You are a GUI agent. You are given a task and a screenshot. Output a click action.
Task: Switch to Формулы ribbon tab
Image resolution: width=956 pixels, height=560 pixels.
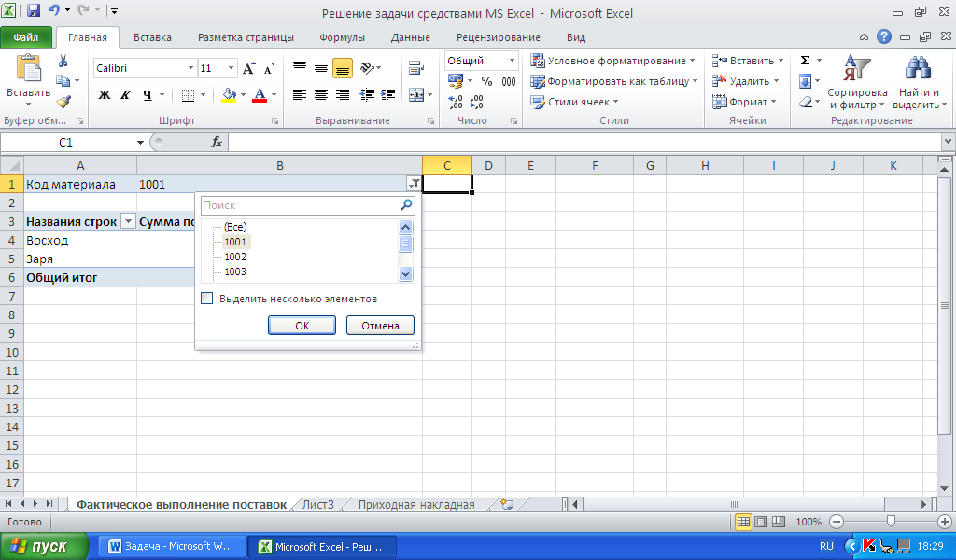342,37
